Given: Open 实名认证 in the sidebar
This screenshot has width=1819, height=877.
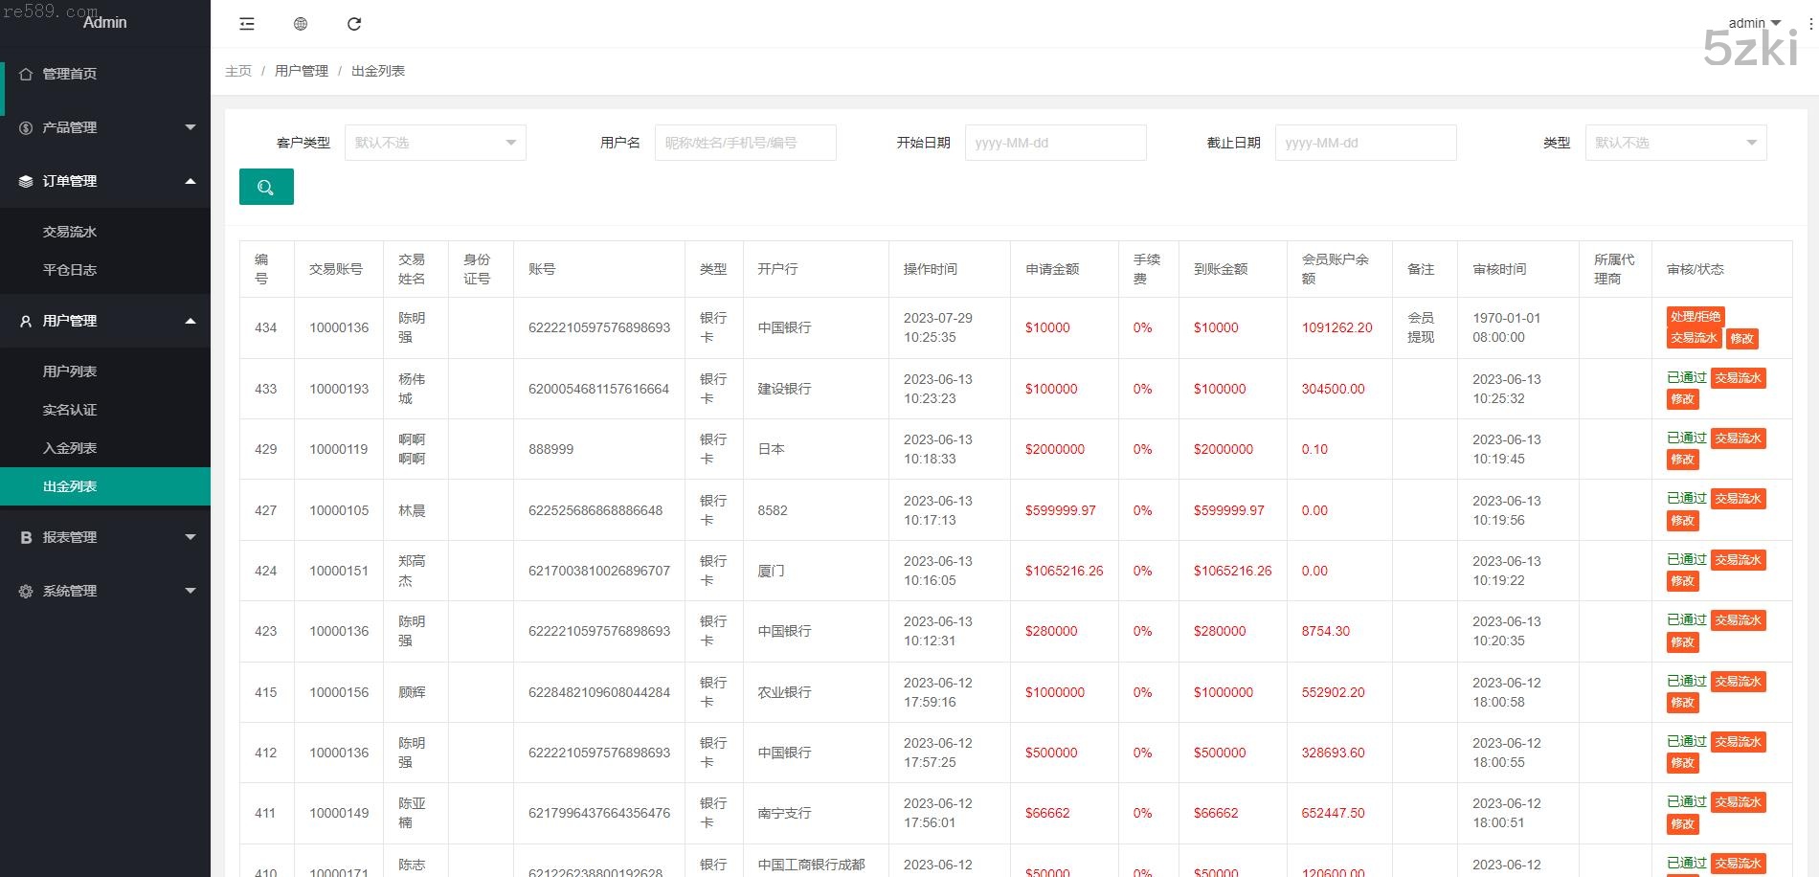Looking at the screenshot, I should pyautogui.click(x=70, y=410).
